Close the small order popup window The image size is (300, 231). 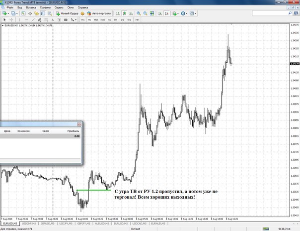tap(79, 124)
